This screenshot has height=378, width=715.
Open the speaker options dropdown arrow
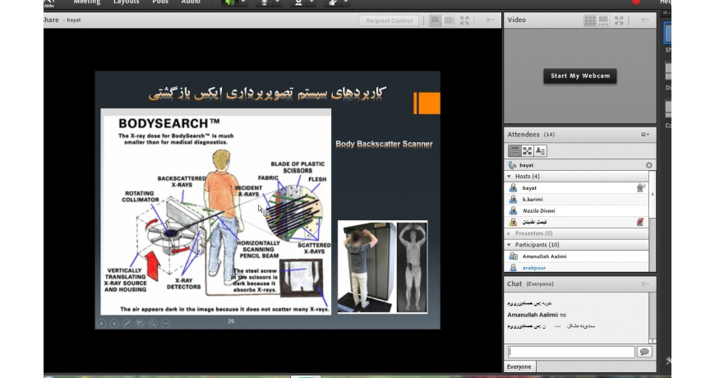click(242, 2)
